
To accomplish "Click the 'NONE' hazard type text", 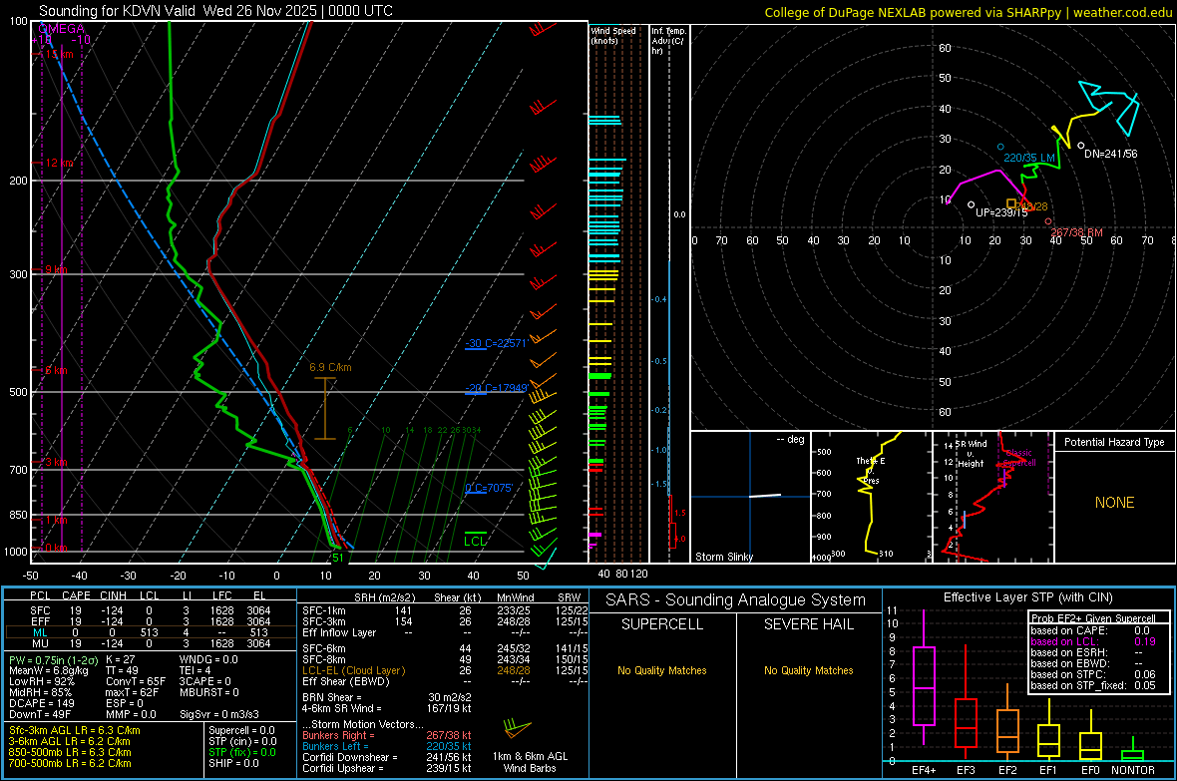I will [1114, 503].
